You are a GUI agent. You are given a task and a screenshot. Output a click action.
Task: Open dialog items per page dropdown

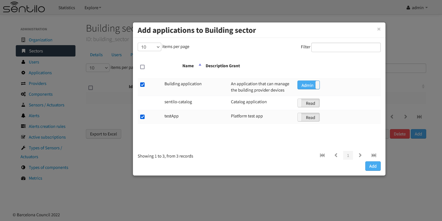pyautogui.click(x=149, y=47)
